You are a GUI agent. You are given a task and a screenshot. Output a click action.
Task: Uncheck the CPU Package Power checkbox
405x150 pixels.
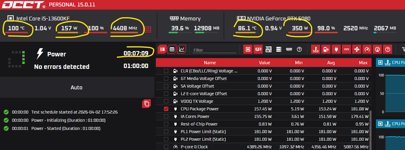166,109
